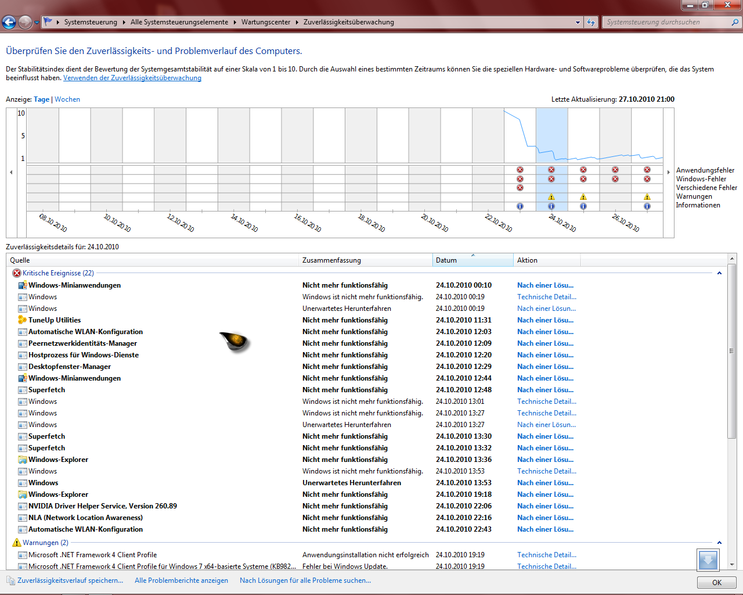Switch chart view to Wochen
743x595 pixels.
point(67,99)
